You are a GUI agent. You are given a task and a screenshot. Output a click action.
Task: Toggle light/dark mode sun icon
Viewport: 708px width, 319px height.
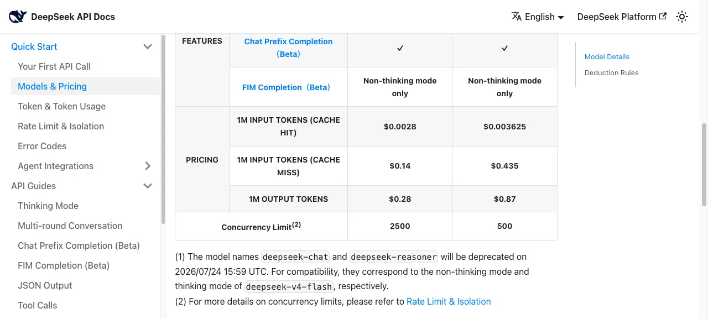682,17
